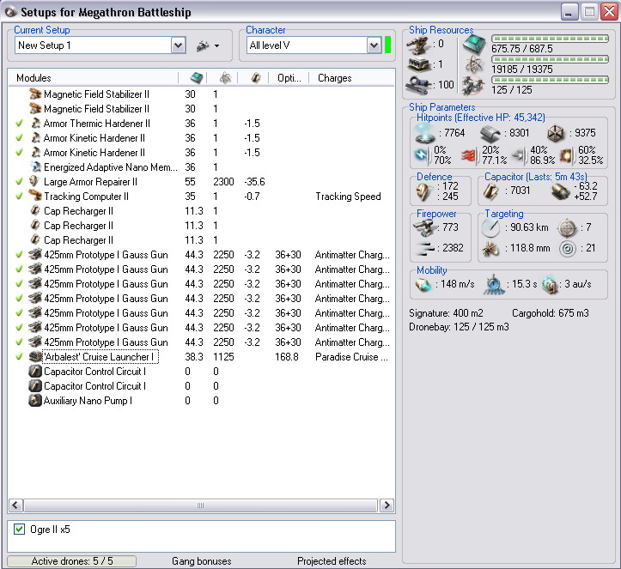Click the drone bandwidth icon beside 125 / 125
Screen dimensions: 621x569
click(473, 85)
